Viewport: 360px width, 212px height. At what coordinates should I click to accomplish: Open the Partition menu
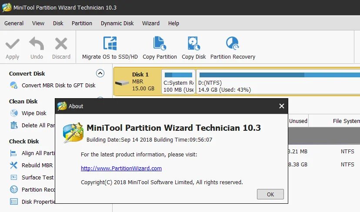(x=82, y=23)
